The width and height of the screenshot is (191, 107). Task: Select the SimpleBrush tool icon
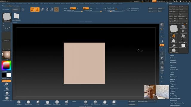click(x=174, y=36)
